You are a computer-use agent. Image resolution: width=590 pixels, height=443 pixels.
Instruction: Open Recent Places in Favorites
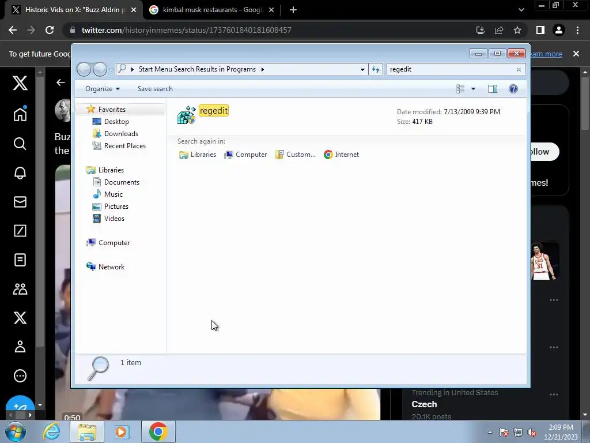tap(124, 146)
